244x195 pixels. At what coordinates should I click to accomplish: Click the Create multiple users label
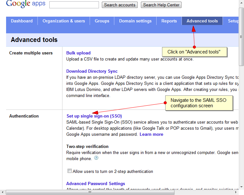coord(31,53)
